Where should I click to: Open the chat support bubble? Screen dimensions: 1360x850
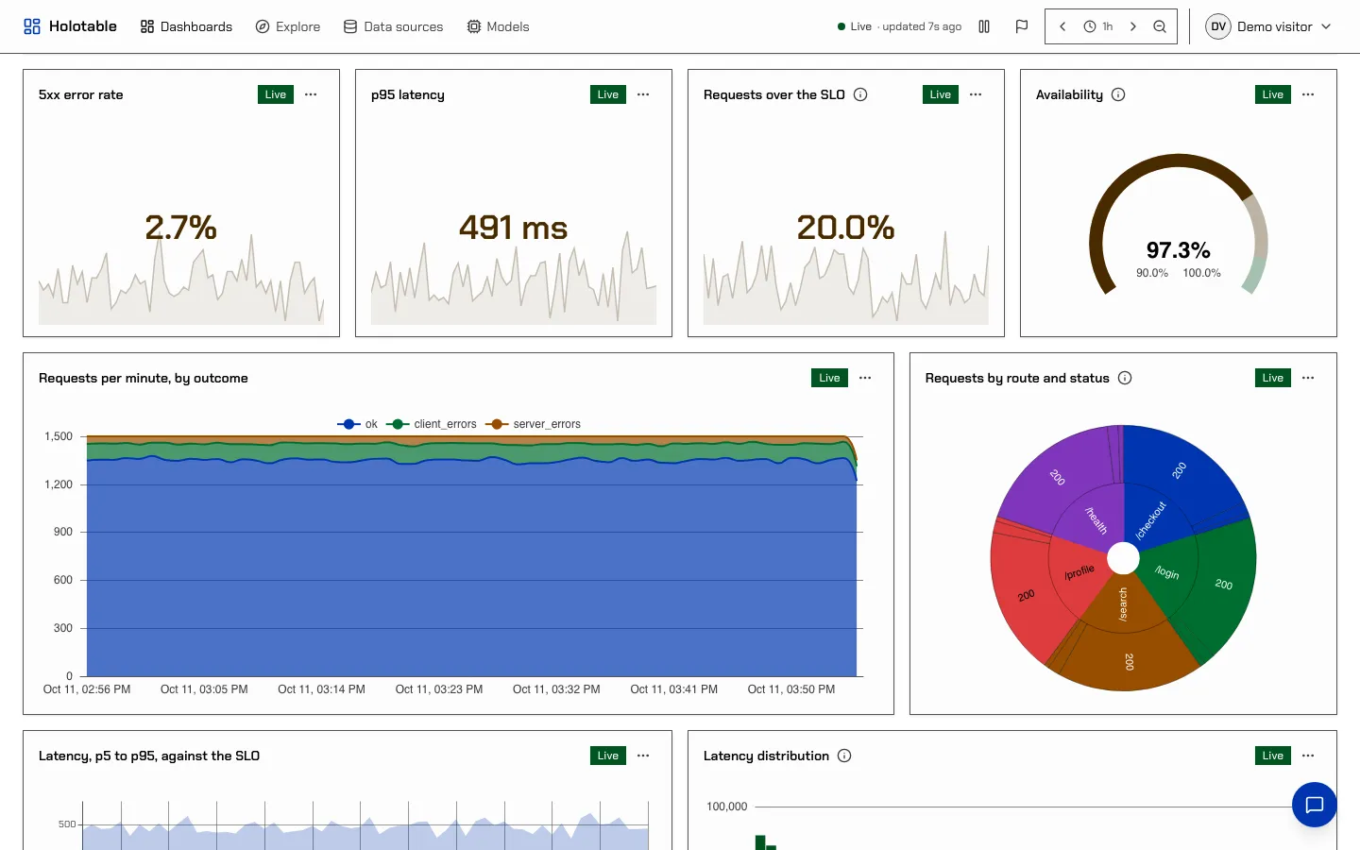click(1315, 805)
